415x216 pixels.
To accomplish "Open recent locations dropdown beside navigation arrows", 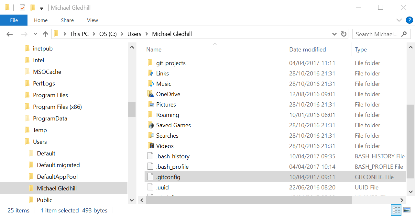I will [x=35, y=34].
